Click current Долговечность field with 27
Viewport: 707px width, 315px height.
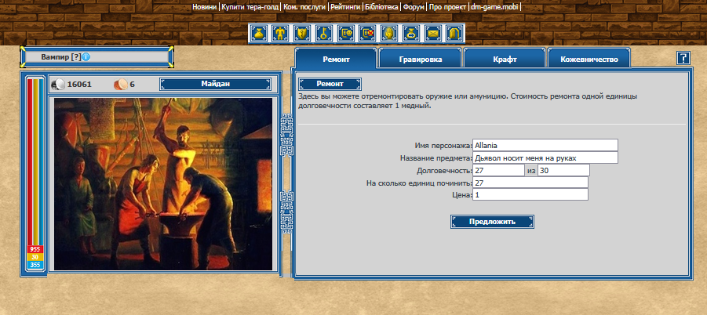pos(498,171)
